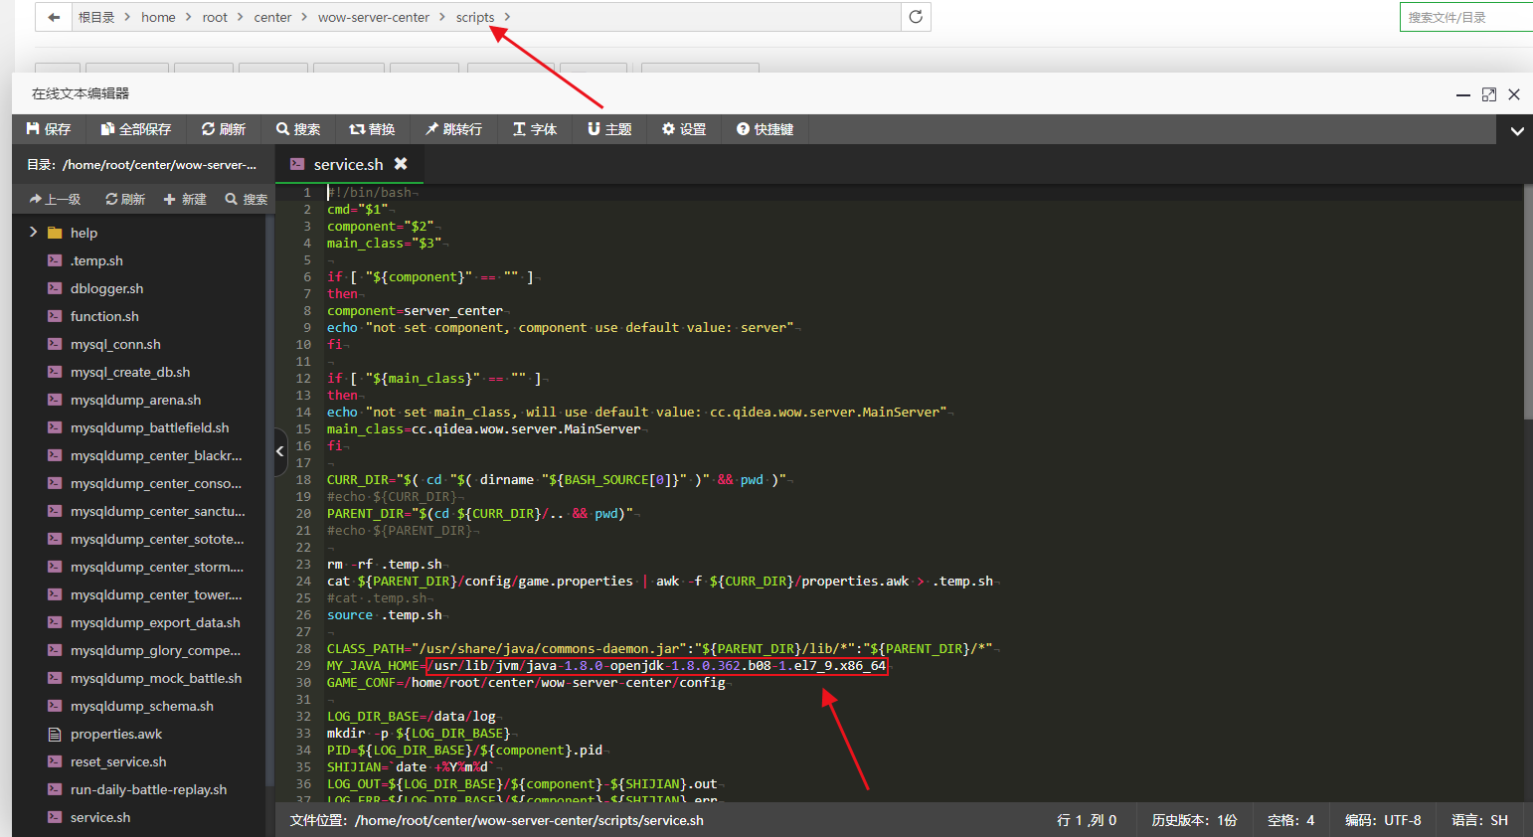Open properties.awk in the file tree
The width and height of the screenshot is (1533, 837).
click(x=116, y=734)
